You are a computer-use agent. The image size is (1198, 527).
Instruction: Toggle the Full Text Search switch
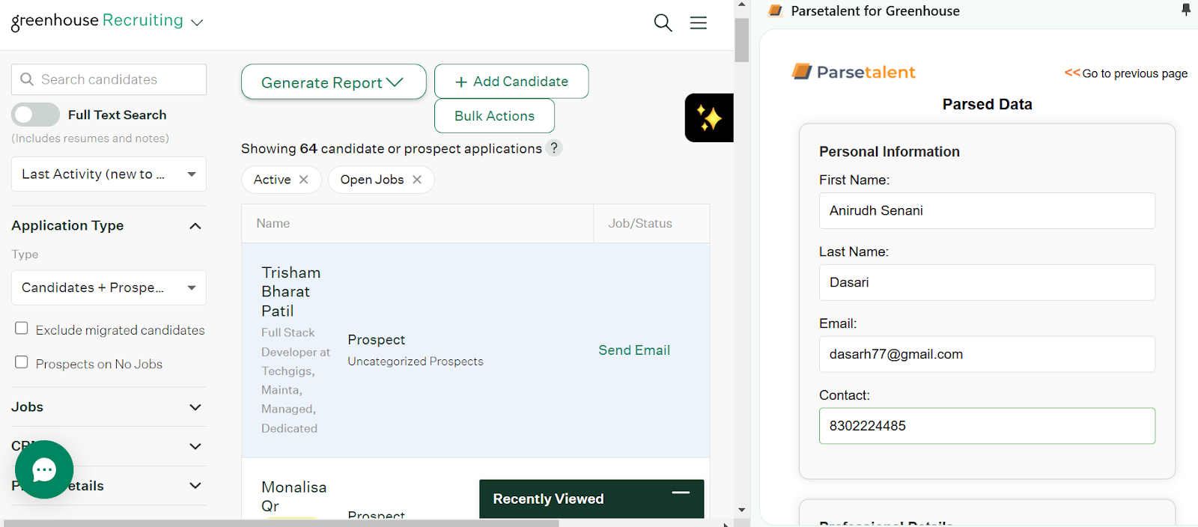coord(35,115)
